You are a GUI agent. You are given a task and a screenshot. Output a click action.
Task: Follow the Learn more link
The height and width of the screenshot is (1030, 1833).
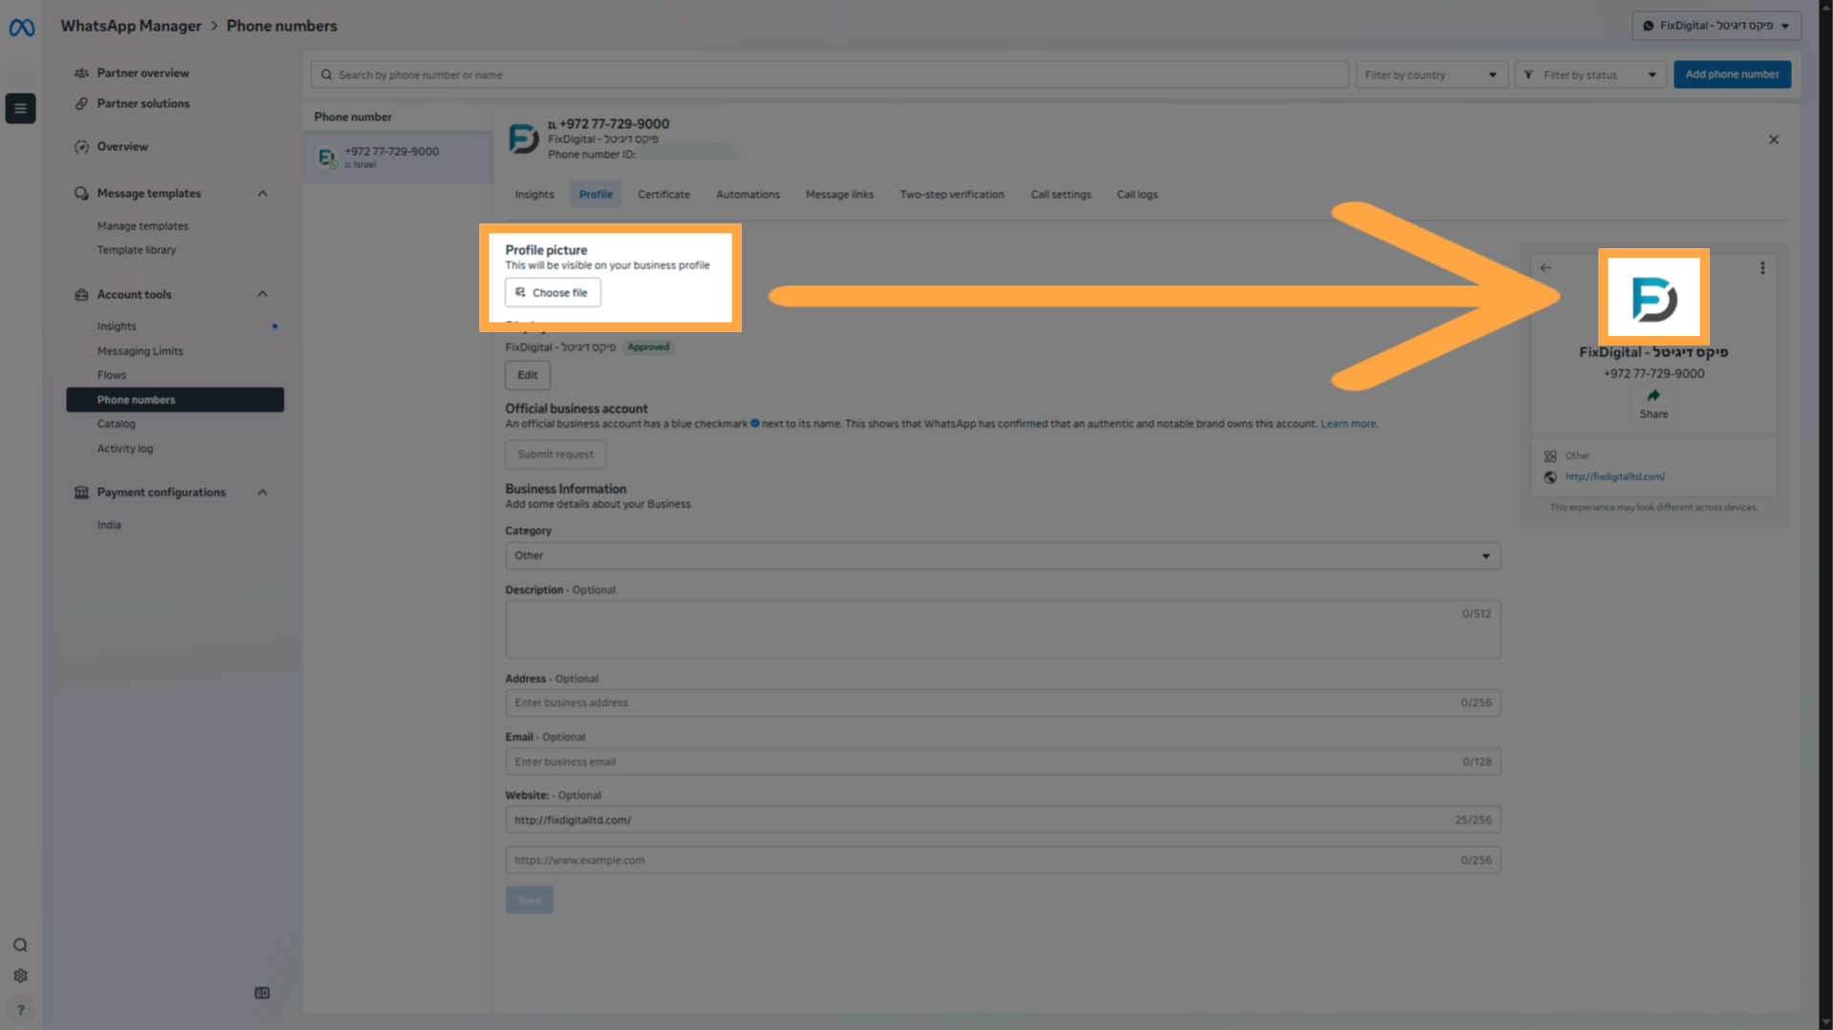1348,424
